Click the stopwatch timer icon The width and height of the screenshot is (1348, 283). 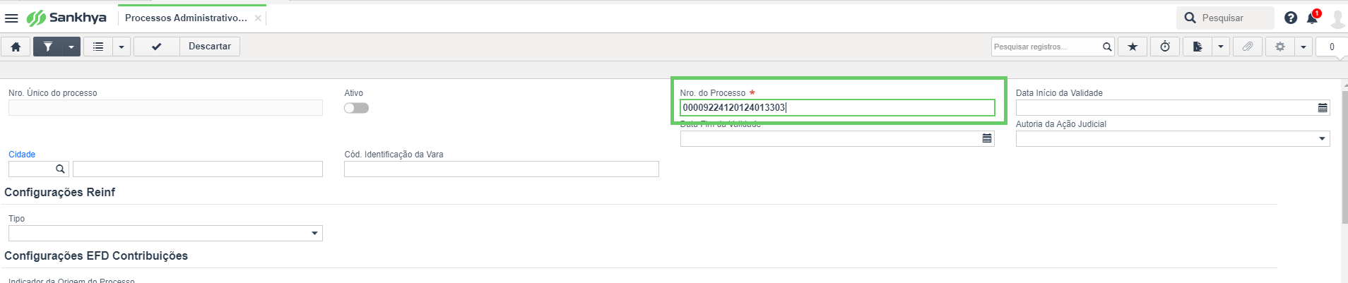point(1165,47)
